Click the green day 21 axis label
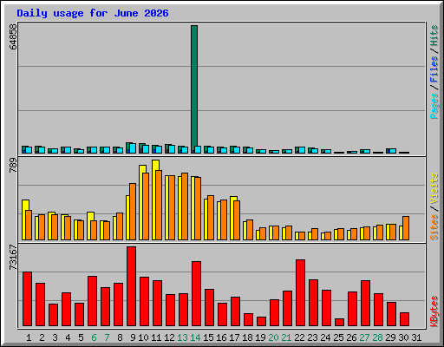The height and width of the screenshot is (347, 444). (286, 337)
